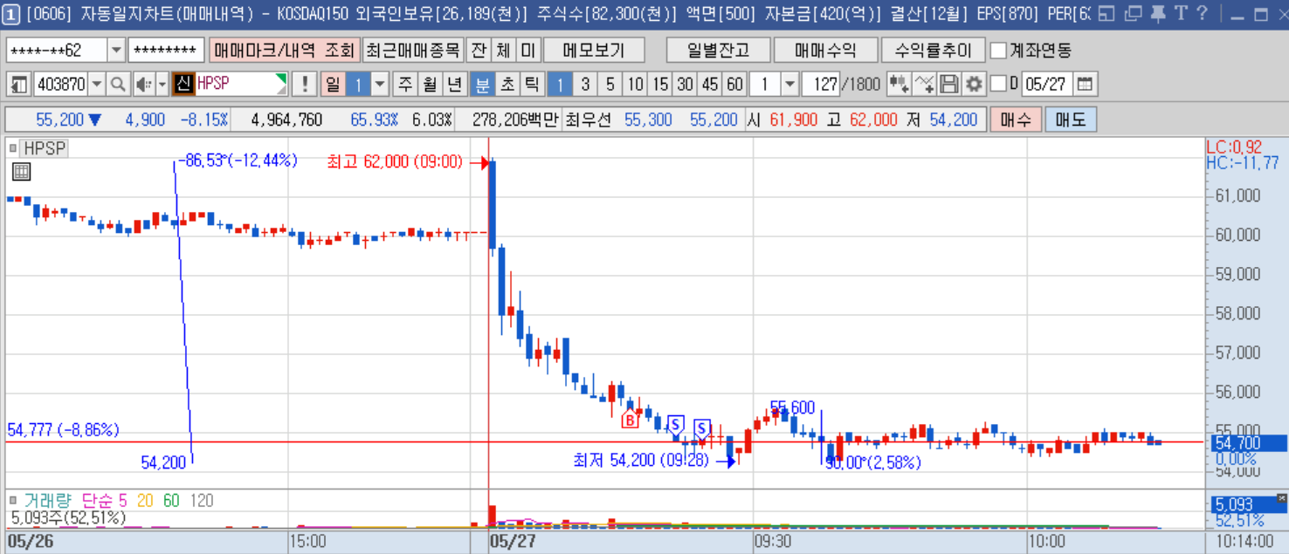Click the duplicate window icon in the title bar

pyautogui.click(x=1133, y=13)
